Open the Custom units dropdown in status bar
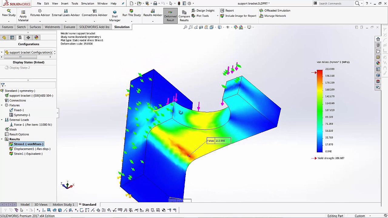This screenshot has width=388, height=218. (363, 216)
